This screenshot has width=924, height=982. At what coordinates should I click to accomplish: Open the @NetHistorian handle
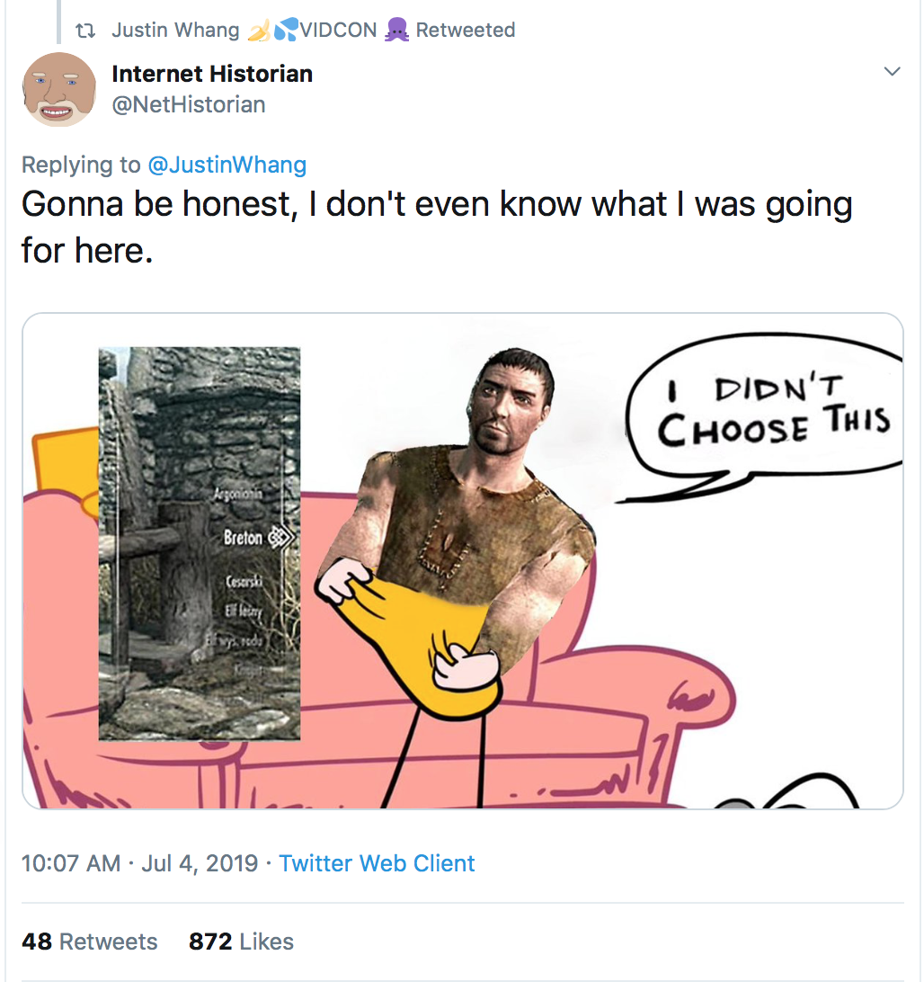tap(189, 104)
